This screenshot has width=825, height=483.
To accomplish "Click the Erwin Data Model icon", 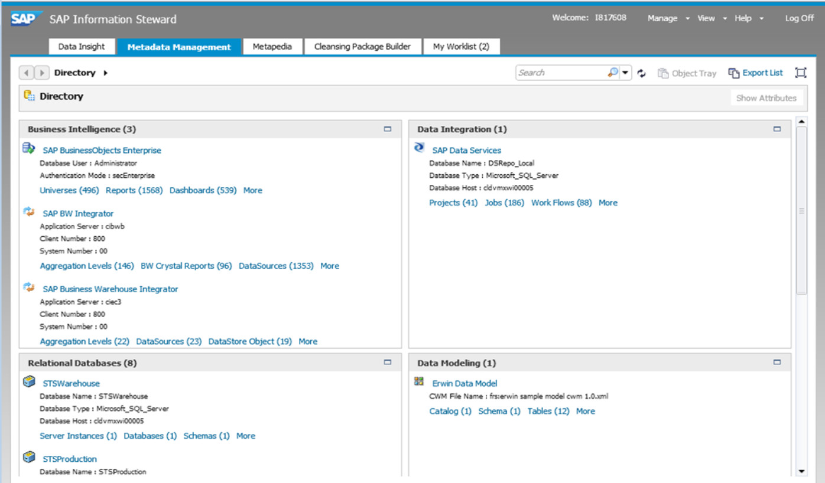I will coord(419,381).
